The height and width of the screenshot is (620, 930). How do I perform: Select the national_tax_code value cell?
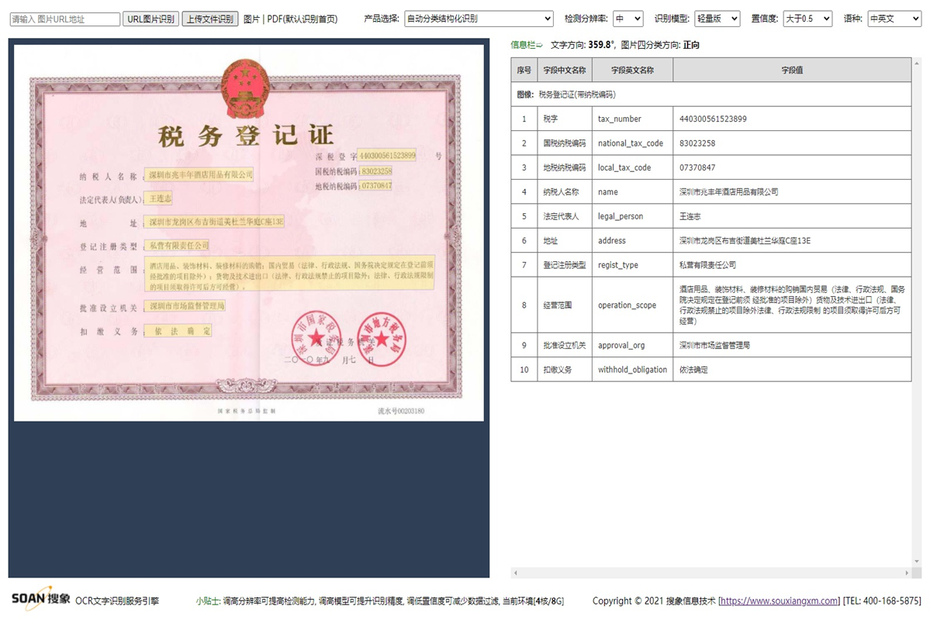(790, 143)
